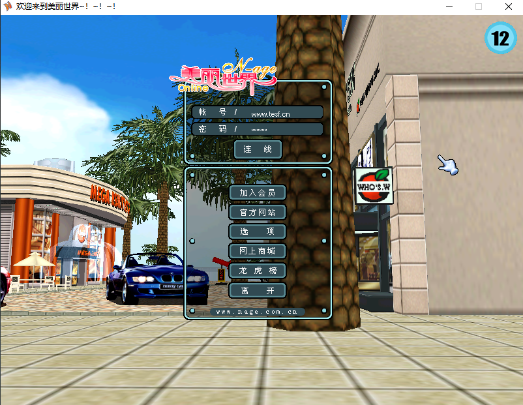
Task: Select 离开 to exit the game
Action: click(x=258, y=290)
